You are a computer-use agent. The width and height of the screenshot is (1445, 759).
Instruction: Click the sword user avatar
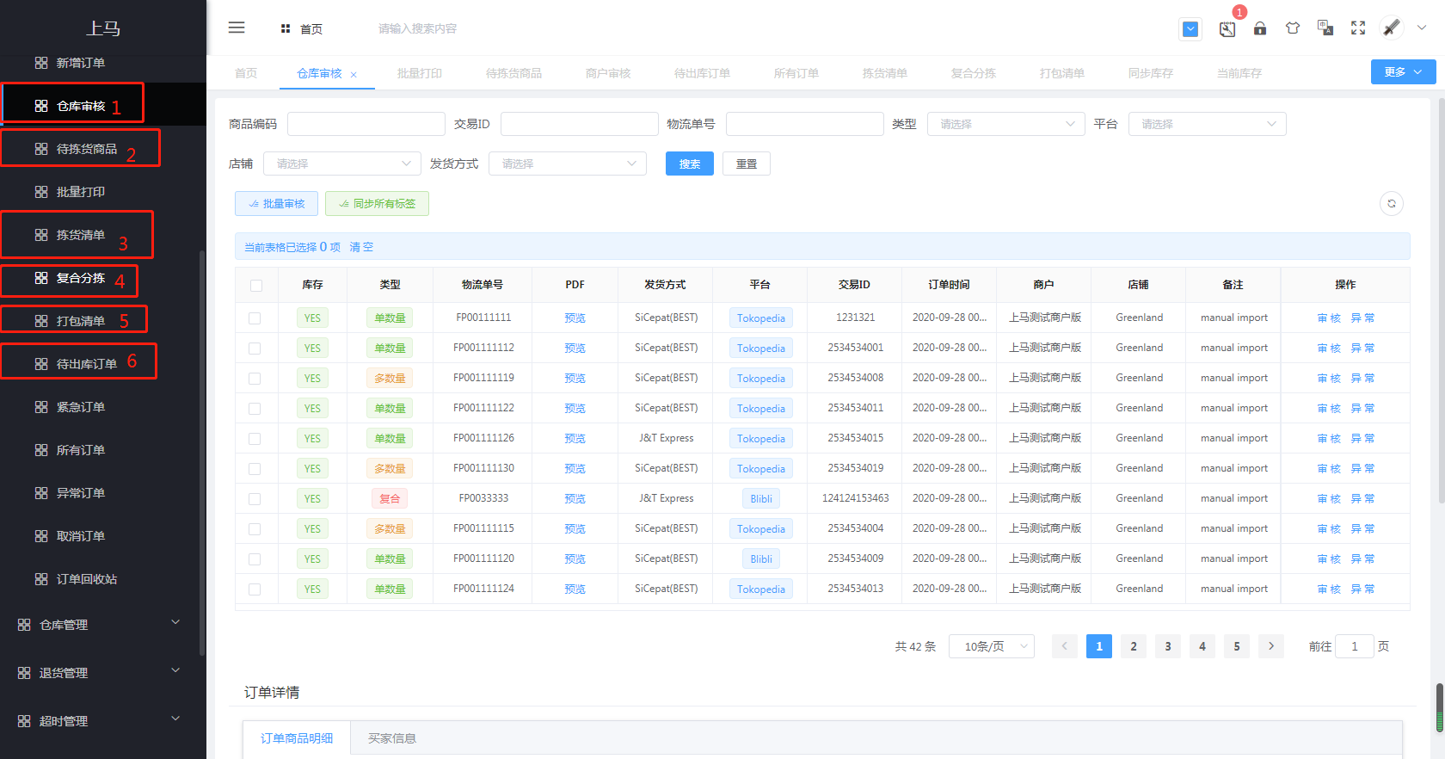1392,28
